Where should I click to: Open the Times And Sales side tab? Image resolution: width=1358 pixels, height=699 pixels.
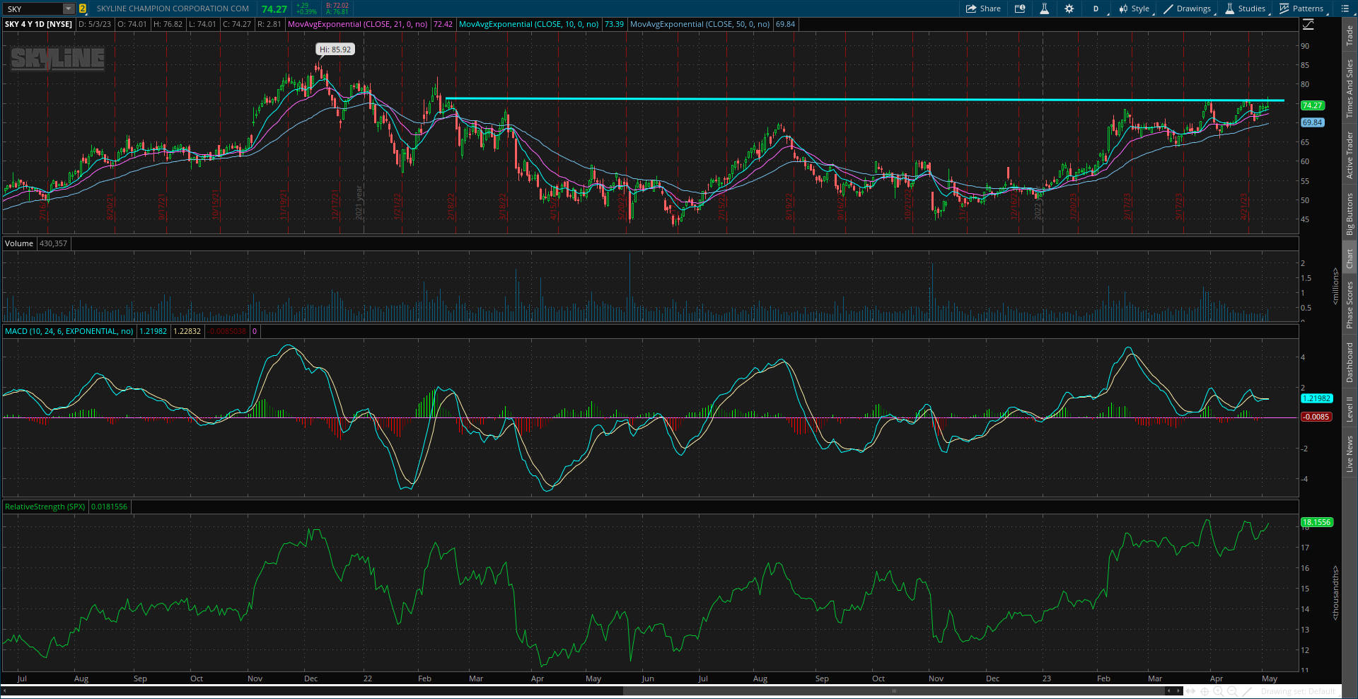(1350, 88)
